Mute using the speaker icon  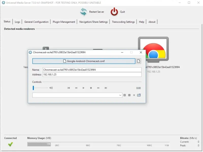point(51,88)
